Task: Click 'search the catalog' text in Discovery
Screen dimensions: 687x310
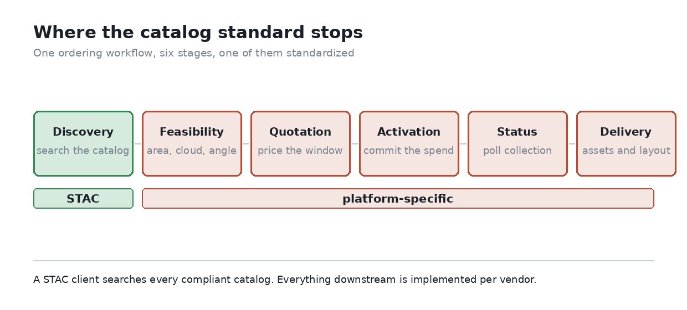Action: [83, 151]
